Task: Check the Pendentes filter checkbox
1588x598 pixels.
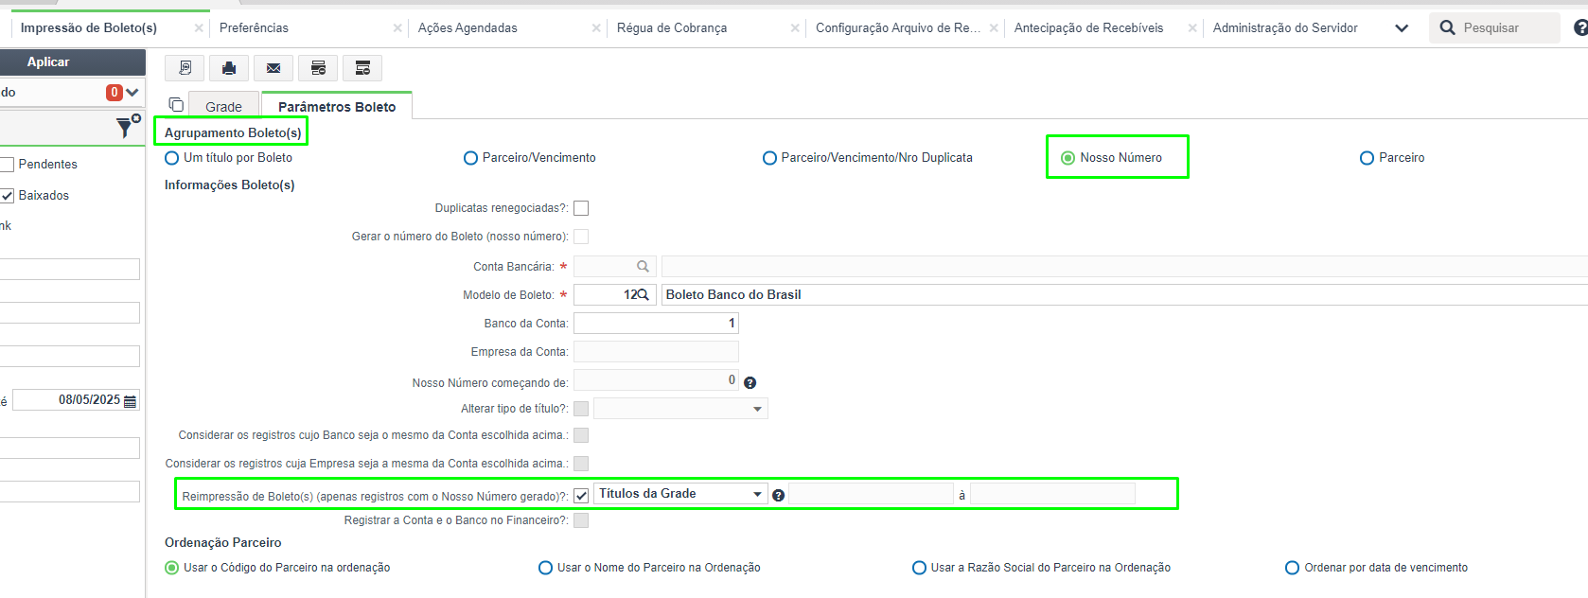Action: pos(7,165)
